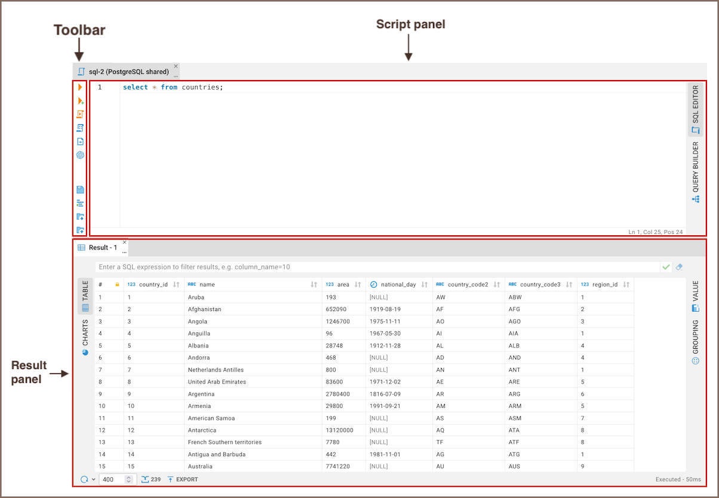This screenshot has height=498, width=719.
Task: Run the SQL query with the execute icon
Action: pos(80,88)
